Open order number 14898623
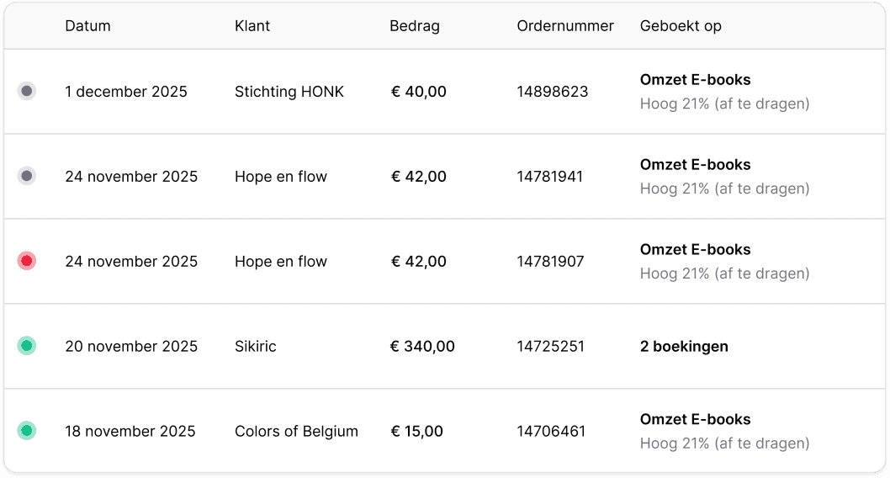 click(553, 92)
